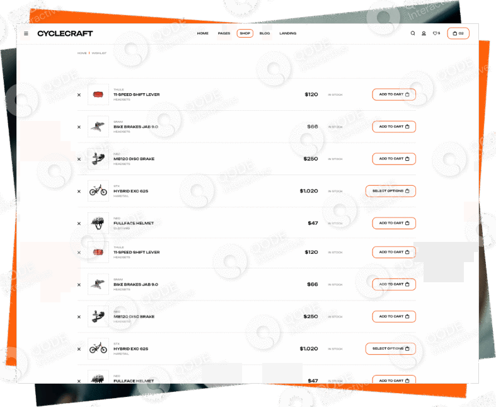Open first Hybrid EXC 625 bike thumbnail

(98, 191)
